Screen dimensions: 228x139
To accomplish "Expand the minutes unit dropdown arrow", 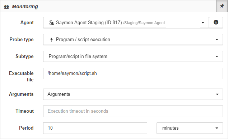I will pyautogui.click(x=217, y=128).
